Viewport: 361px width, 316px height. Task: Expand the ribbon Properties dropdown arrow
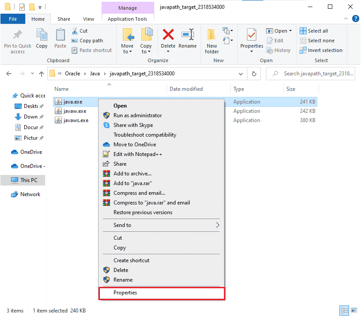(252, 52)
